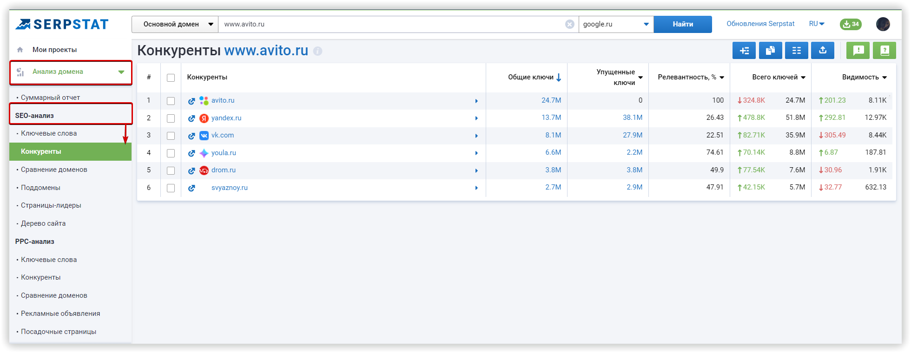This screenshot has width=911, height=353.
Task: Click the green help guide icon
Action: pyautogui.click(x=885, y=51)
